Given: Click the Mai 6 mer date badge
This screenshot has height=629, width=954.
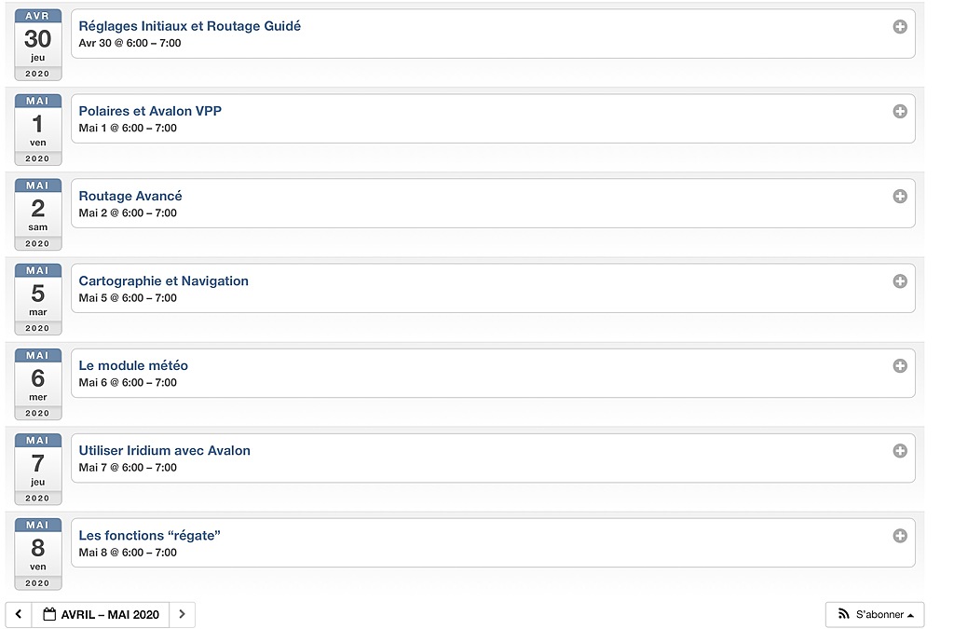Looking at the screenshot, I should click(x=37, y=385).
